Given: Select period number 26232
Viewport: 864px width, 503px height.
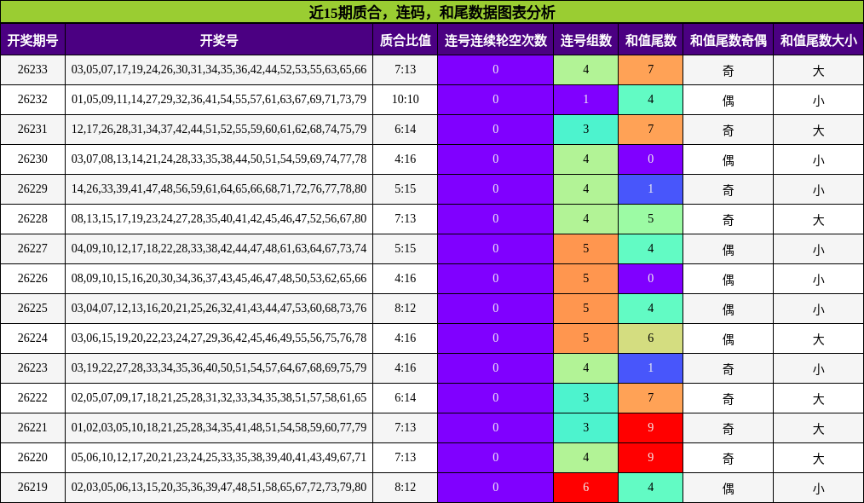Looking at the screenshot, I should point(32,99).
